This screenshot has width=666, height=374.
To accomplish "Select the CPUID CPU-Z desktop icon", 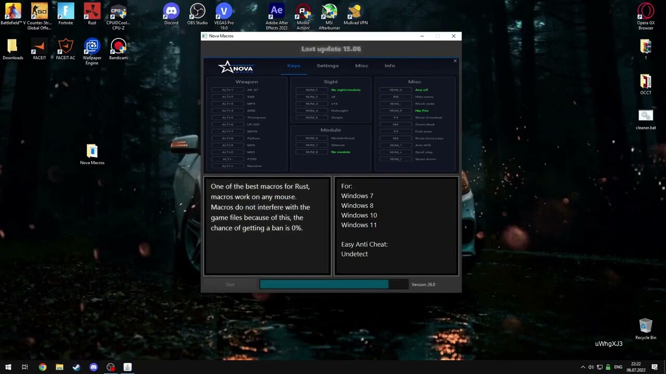I will pos(118,17).
